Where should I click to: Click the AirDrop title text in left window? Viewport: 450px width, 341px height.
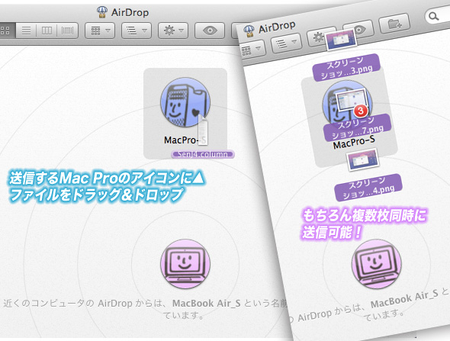point(130,13)
